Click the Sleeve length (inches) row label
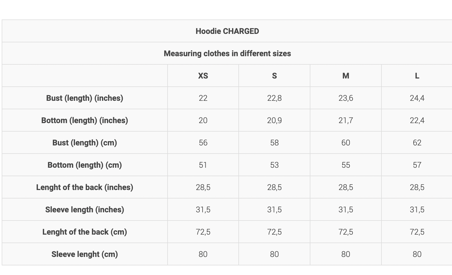The width and height of the screenshot is (452, 275). [85, 209]
